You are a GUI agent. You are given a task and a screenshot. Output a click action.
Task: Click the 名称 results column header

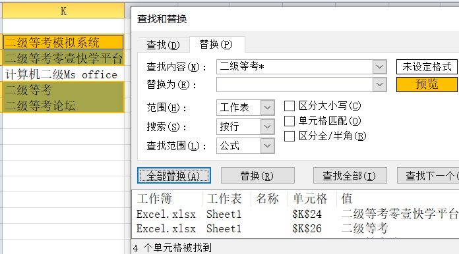pyautogui.click(x=269, y=199)
